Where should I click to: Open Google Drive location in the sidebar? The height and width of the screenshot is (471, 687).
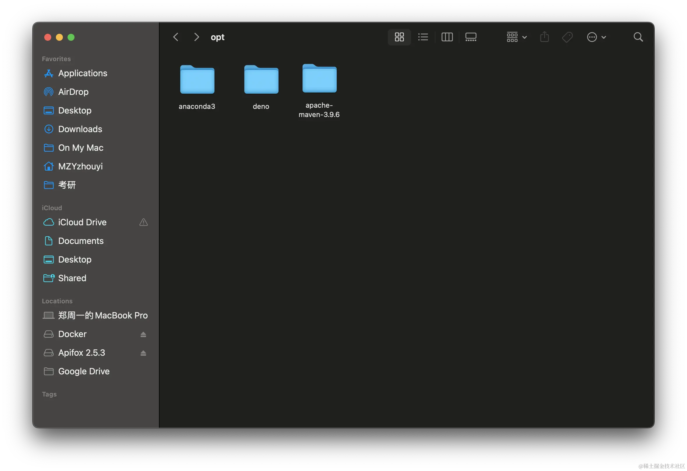(84, 371)
